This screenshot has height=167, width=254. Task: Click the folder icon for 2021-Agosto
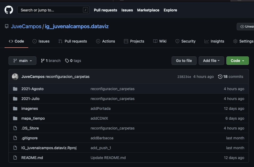point(15,89)
